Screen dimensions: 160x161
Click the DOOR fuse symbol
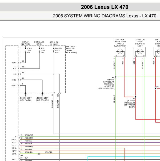(25, 51)
